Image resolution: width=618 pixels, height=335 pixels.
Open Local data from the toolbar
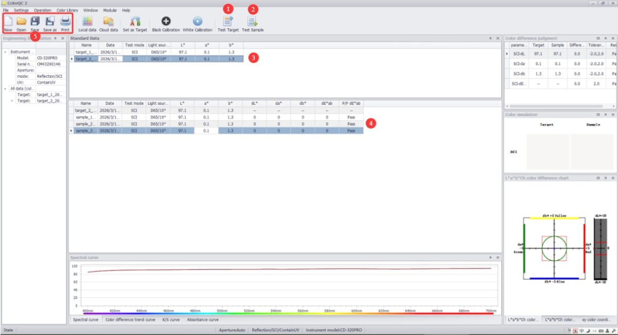[x=88, y=24]
